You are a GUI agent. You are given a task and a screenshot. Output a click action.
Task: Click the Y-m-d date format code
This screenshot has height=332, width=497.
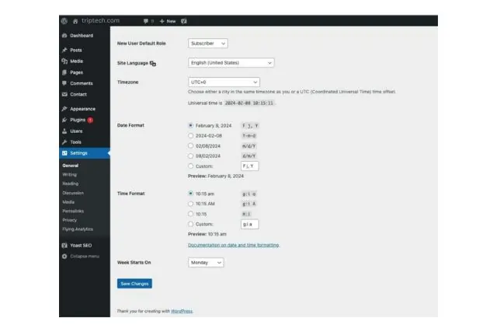pos(249,136)
